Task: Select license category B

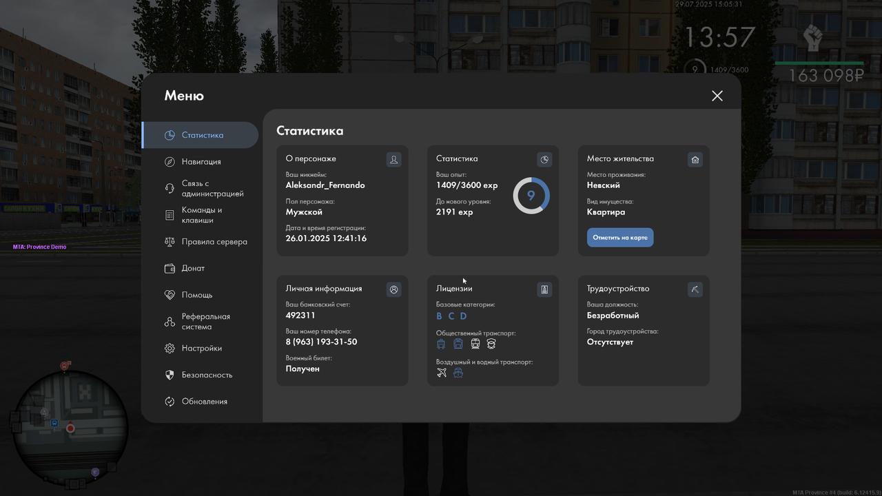Action: click(x=440, y=316)
